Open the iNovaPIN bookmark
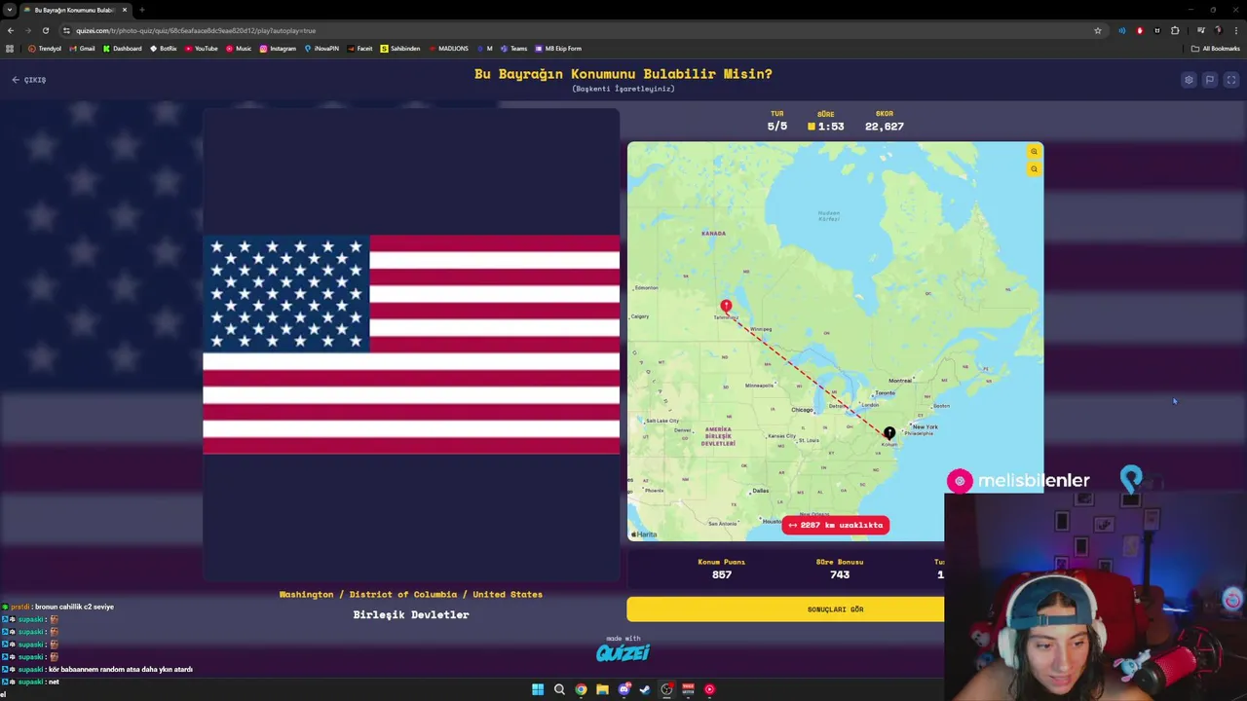The image size is (1247, 701). (x=321, y=49)
